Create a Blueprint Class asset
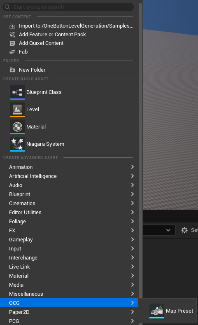 (44, 92)
